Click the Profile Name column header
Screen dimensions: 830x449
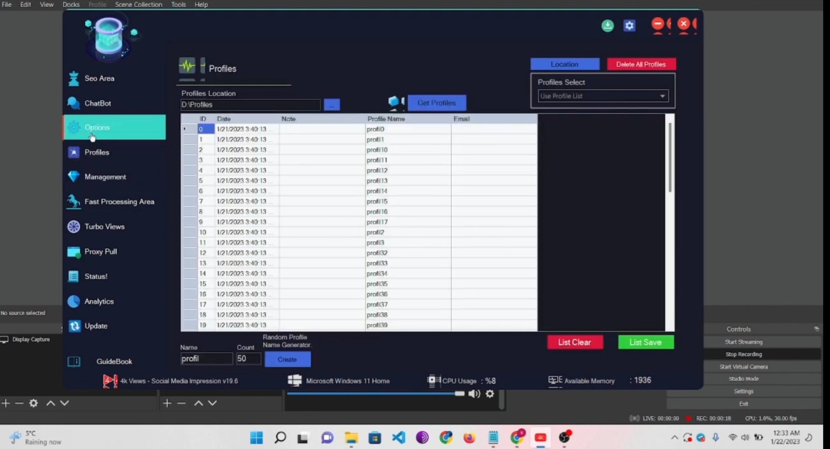[x=408, y=119]
